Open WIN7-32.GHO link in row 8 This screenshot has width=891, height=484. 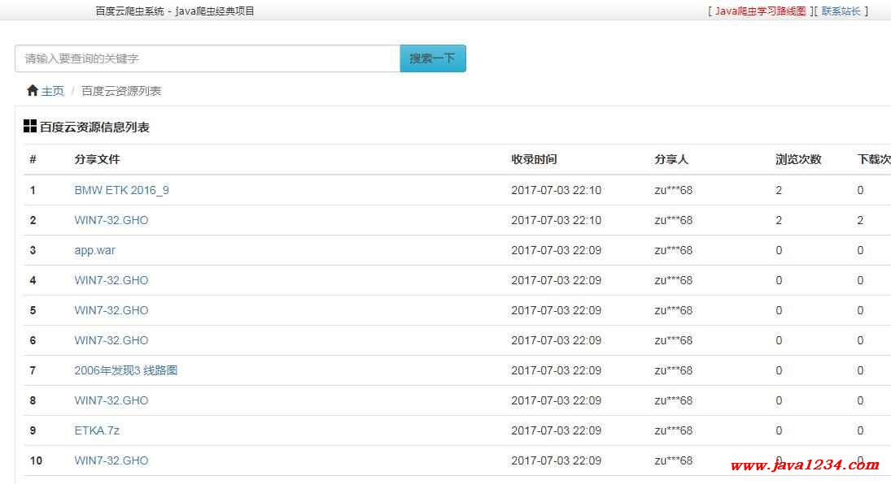tap(111, 400)
